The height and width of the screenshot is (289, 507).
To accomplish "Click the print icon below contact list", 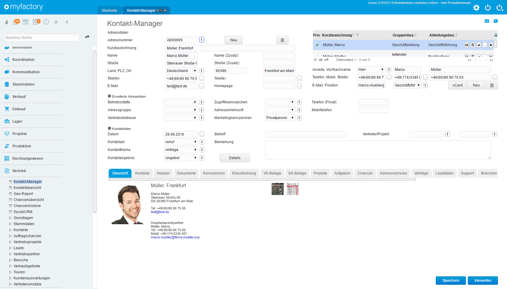I will click(320, 60).
